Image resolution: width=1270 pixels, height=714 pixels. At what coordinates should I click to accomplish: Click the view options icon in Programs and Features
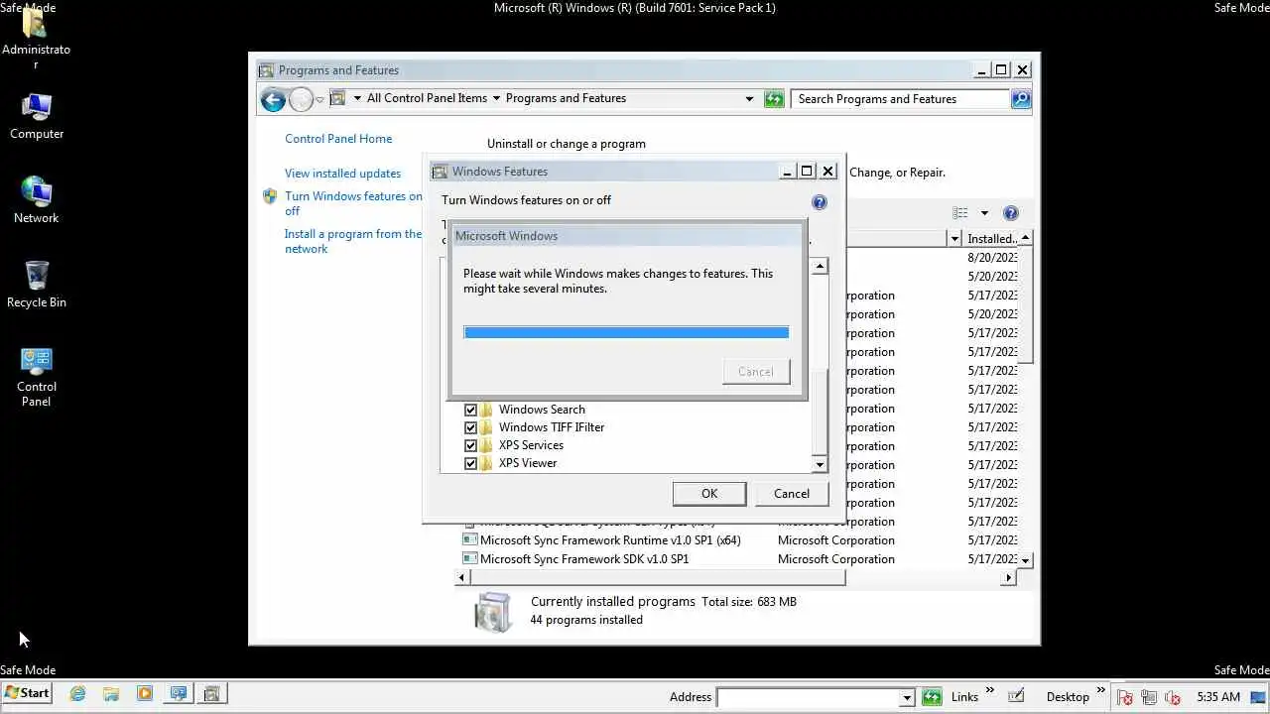960,213
